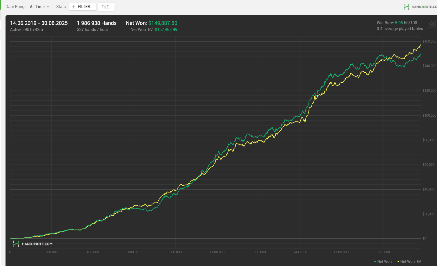Toggle the Net Won legend entry
This screenshot has width=437, height=266.
(x=383, y=262)
